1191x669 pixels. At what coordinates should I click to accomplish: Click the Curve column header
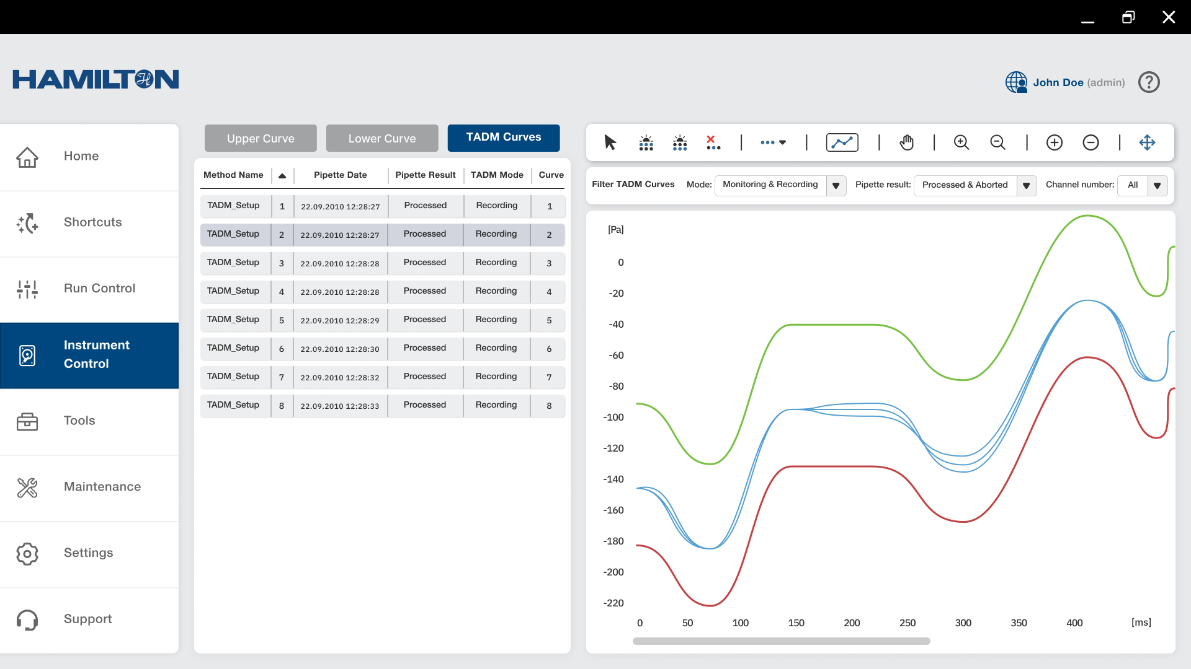pyautogui.click(x=551, y=175)
